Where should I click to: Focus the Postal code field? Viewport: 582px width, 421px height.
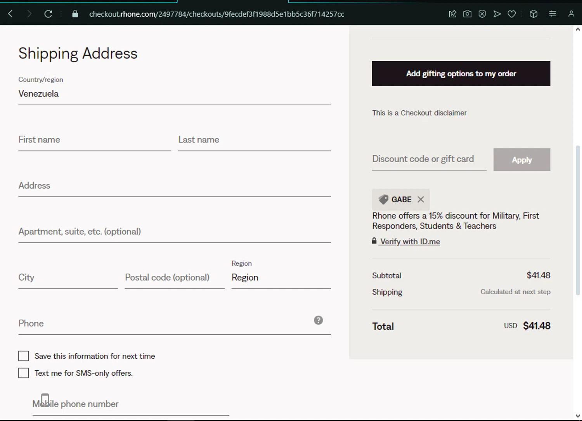pos(175,277)
